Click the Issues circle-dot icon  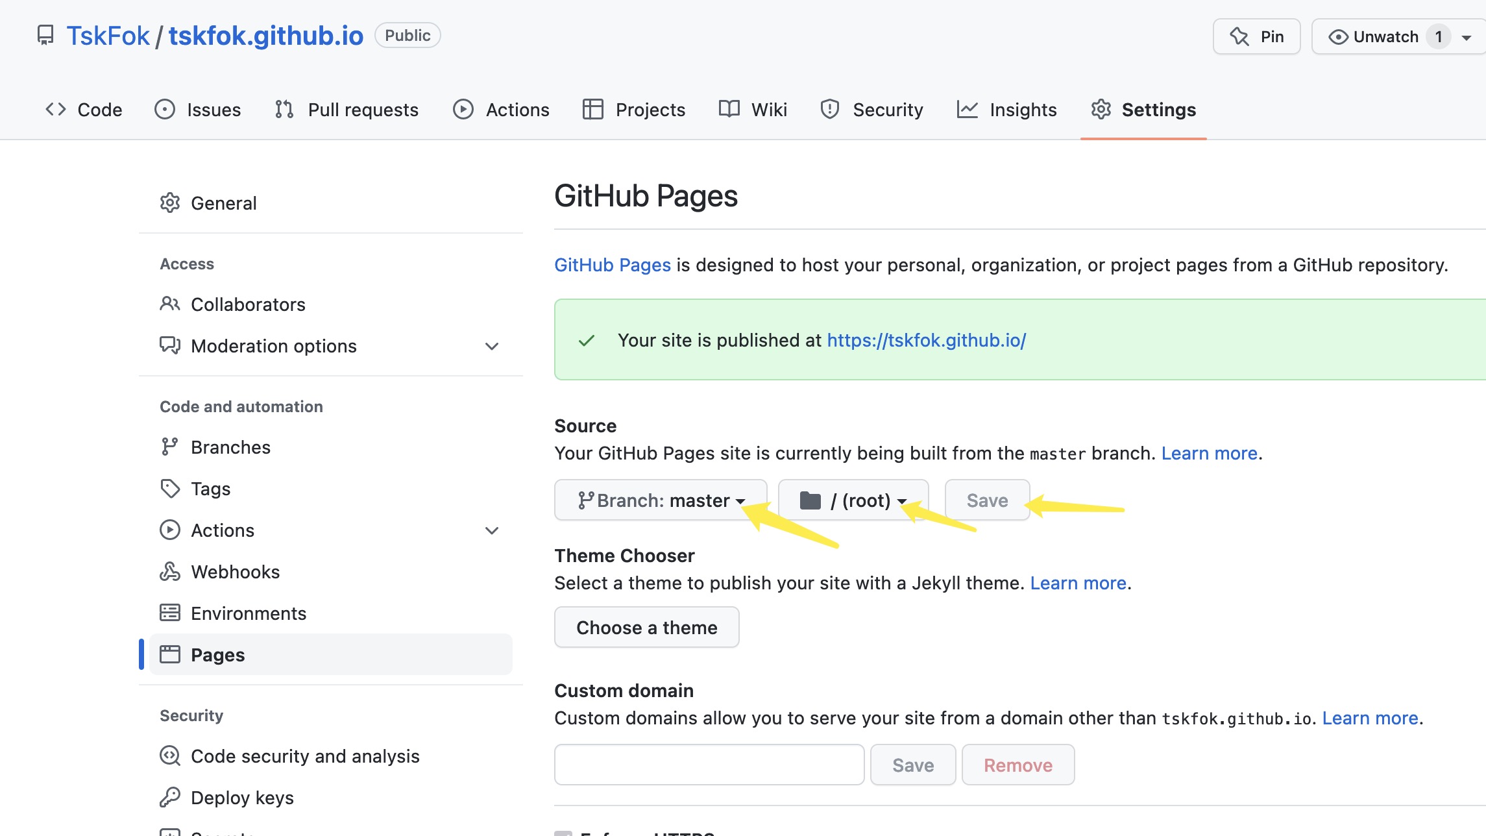(x=165, y=109)
